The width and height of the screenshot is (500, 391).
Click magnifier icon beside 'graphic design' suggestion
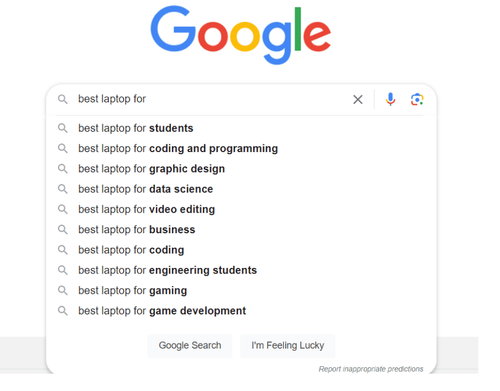point(63,169)
